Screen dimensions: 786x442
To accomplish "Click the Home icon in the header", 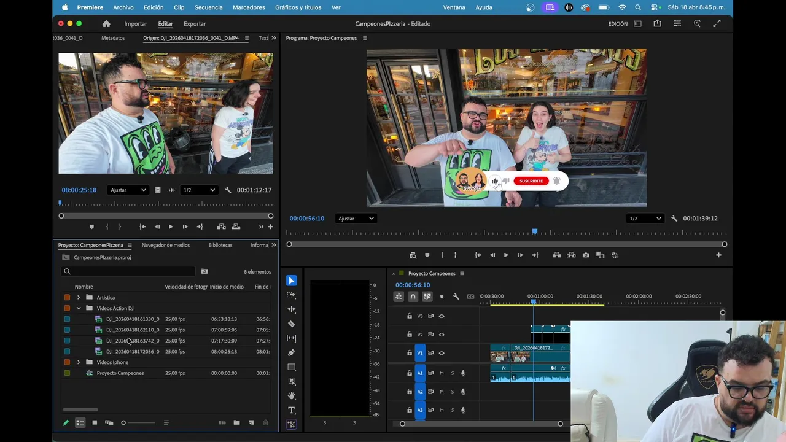I will pos(106,24).
